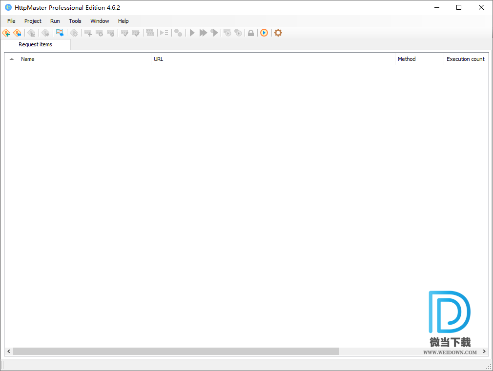Click the grayed two-circles chain icon
493x371 pixels.
[x=178, y=33]
